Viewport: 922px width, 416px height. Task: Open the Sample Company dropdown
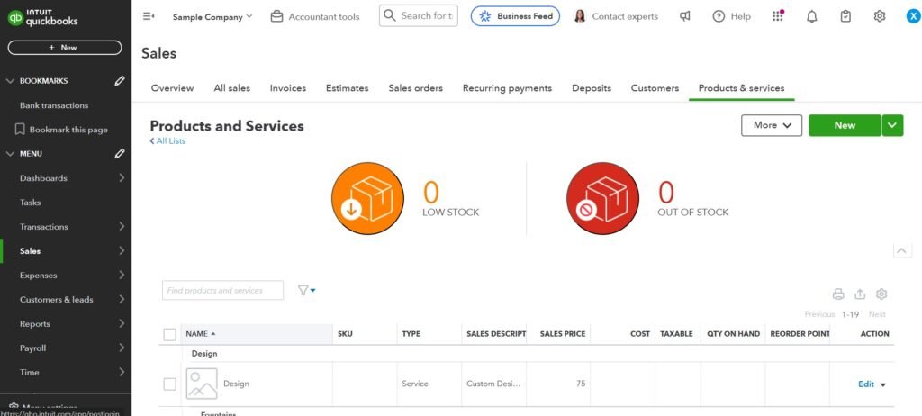tap(212, 16)
